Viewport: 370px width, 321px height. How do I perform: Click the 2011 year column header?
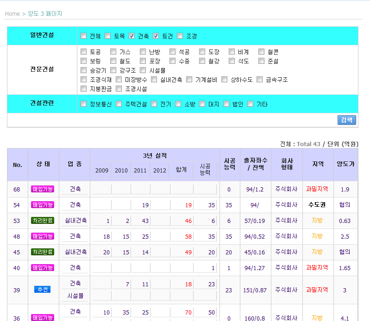[140, 171]
